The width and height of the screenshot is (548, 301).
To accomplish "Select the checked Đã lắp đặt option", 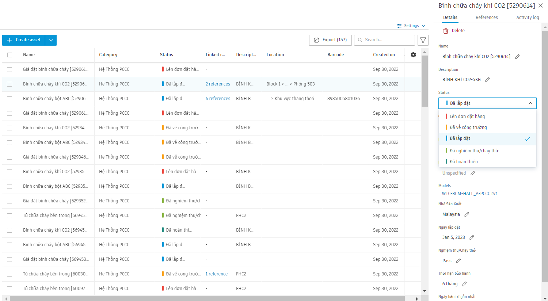I will click(x=487, y=139).
